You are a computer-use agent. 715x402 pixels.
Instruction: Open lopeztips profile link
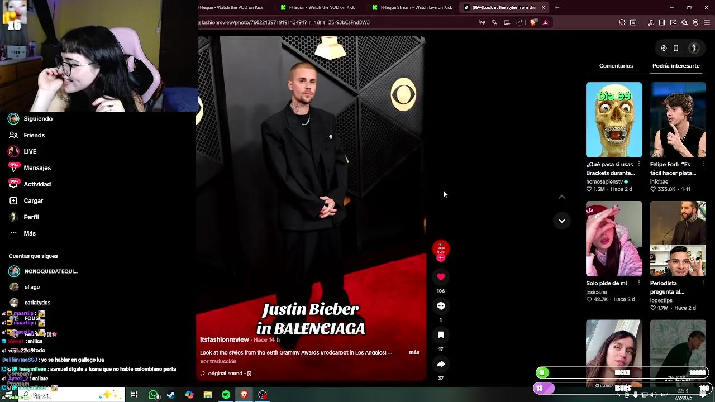pyautogui.click(x=661, y=300)
